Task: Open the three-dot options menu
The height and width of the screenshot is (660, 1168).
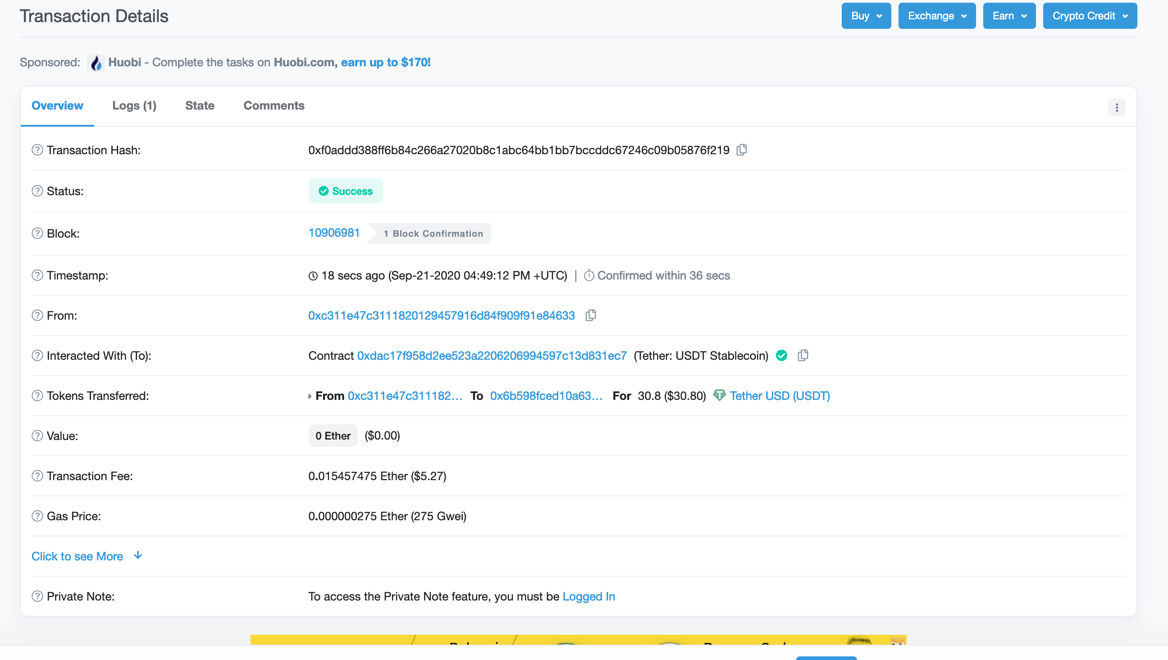Action: (1116, 107)
